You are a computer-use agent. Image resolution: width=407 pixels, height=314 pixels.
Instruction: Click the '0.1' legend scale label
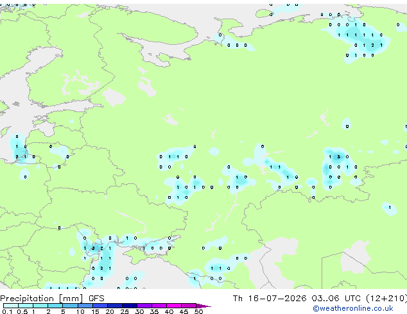(7, 311)
